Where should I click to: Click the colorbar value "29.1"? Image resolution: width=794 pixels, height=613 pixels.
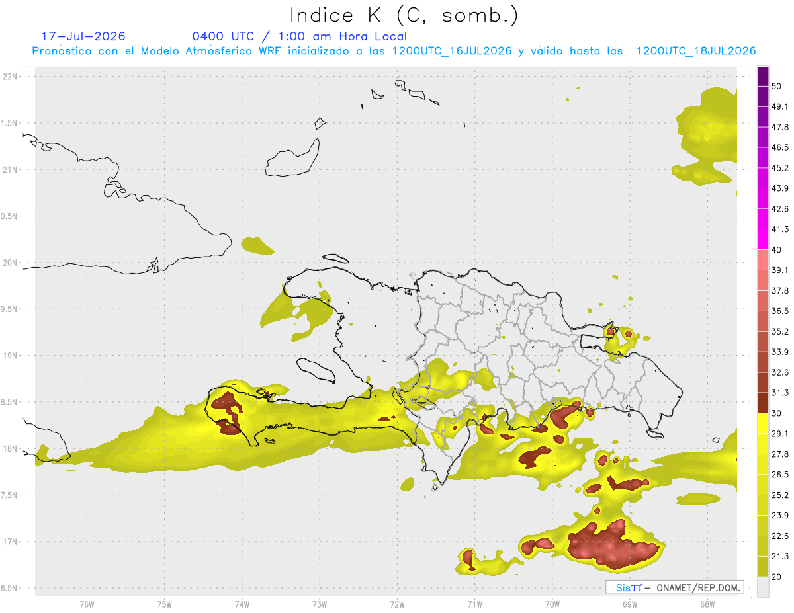click(780, 433)
